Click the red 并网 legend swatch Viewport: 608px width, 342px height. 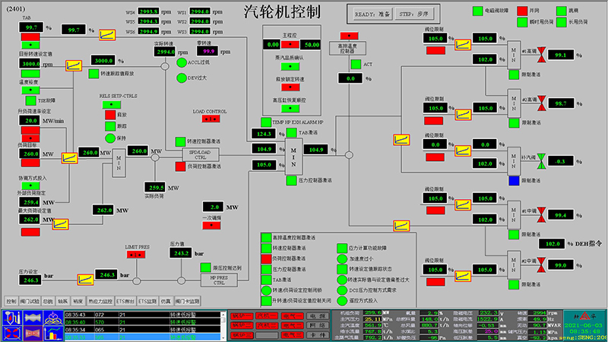(522, 11)
